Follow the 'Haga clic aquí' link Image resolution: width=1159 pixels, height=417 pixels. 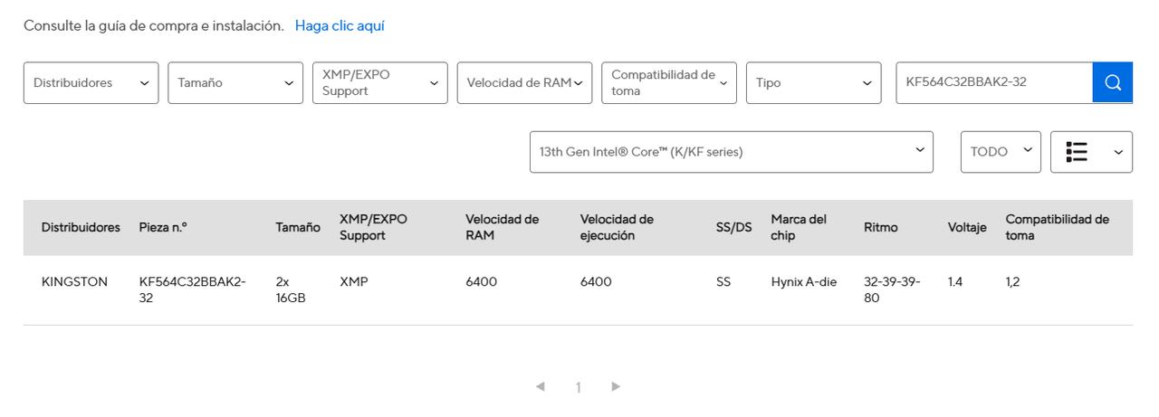pyautogui.click(x=340, y=26)
